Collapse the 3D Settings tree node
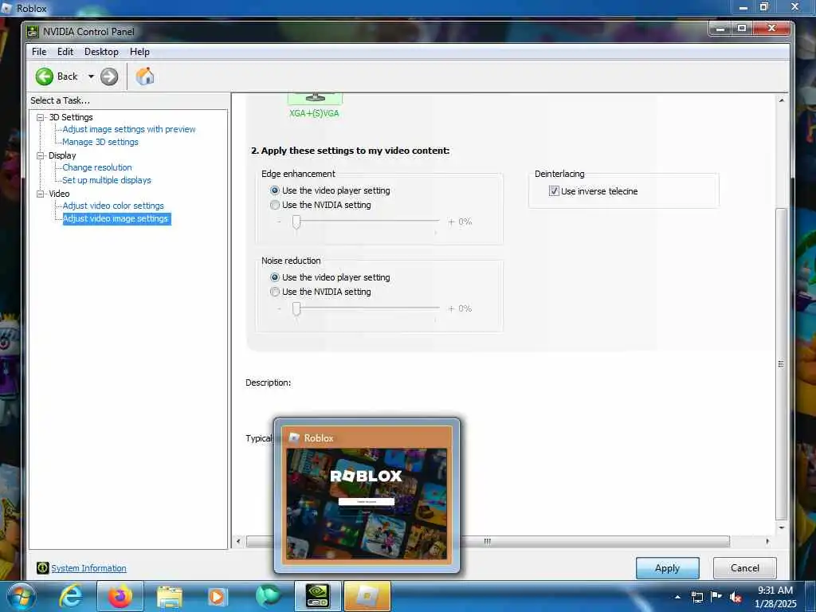The height and width of the screenshot is (612, 816). tap(40, 117)
